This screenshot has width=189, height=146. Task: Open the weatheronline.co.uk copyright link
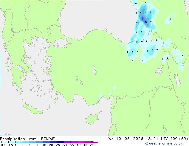click(x=164, y=143)
